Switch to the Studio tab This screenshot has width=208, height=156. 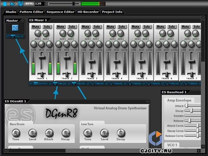(x=11, y=12)
